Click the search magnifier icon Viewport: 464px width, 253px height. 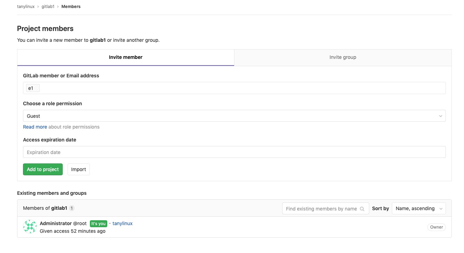tap(362, 209)
